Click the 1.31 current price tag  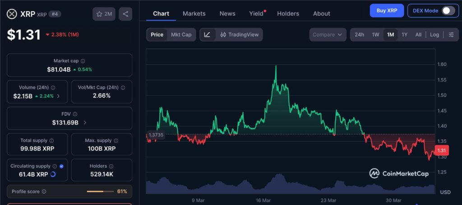point(441,150)
